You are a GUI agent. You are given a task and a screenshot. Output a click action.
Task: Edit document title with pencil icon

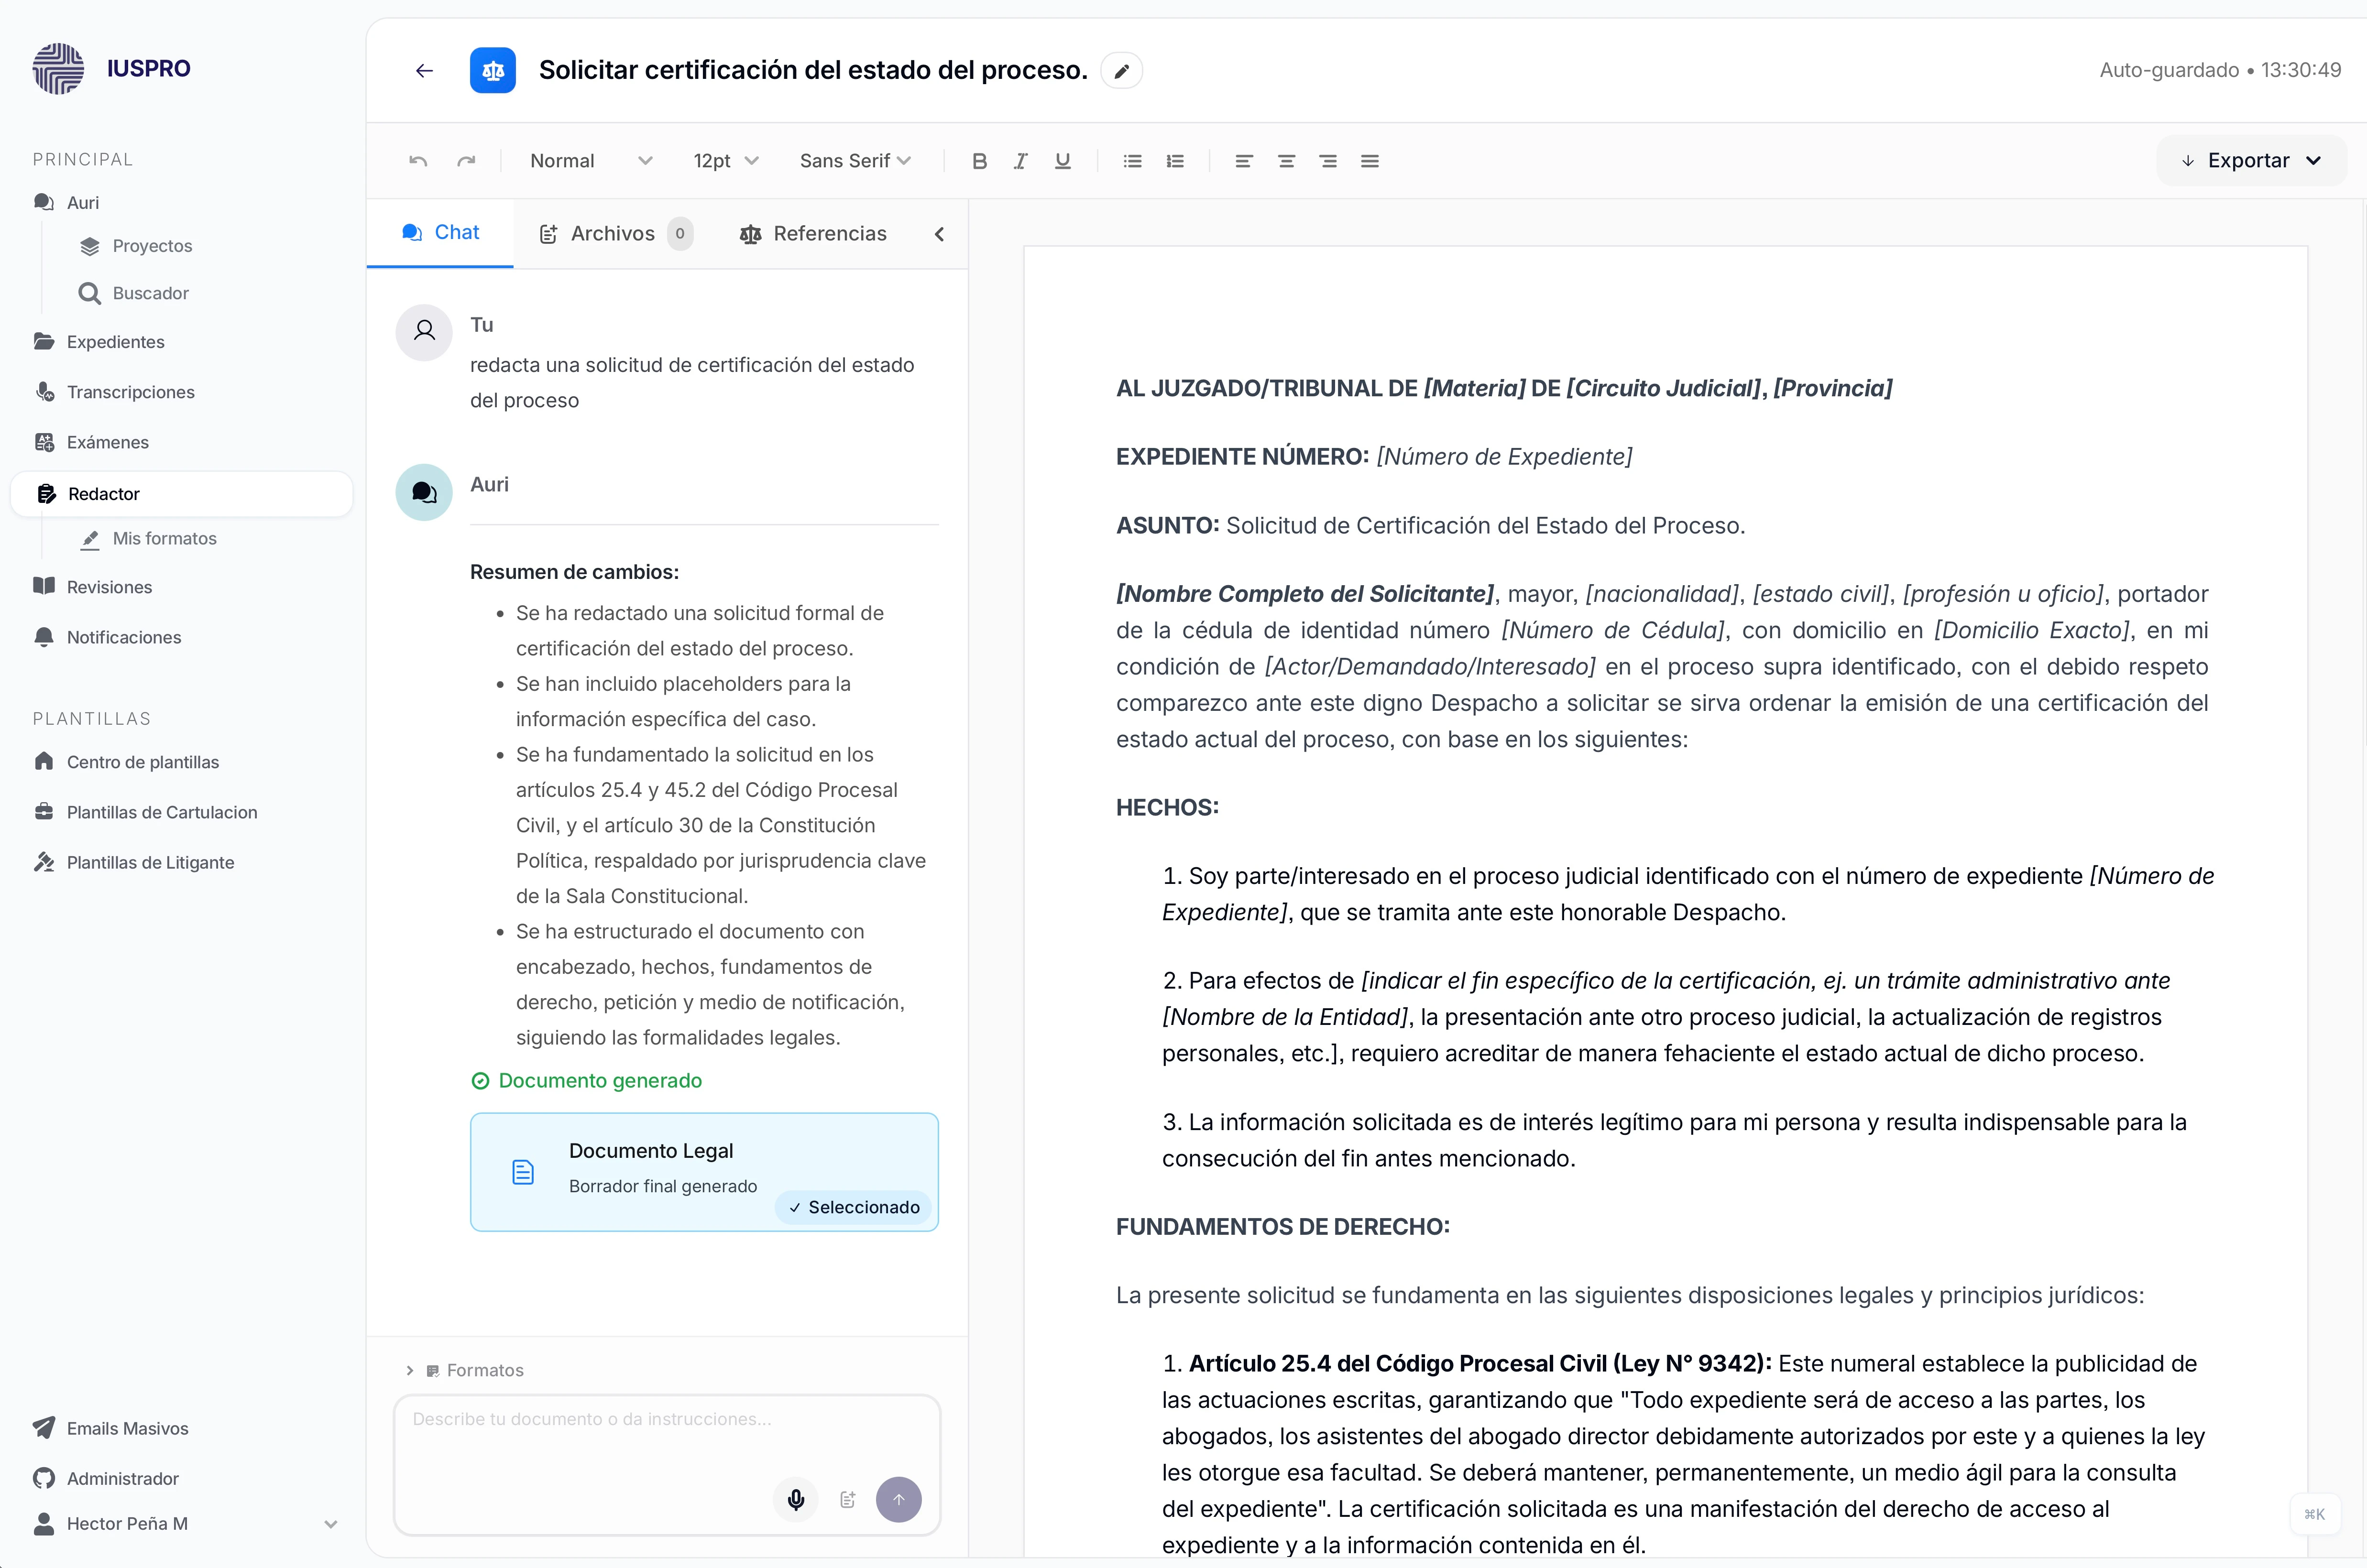1122,71
